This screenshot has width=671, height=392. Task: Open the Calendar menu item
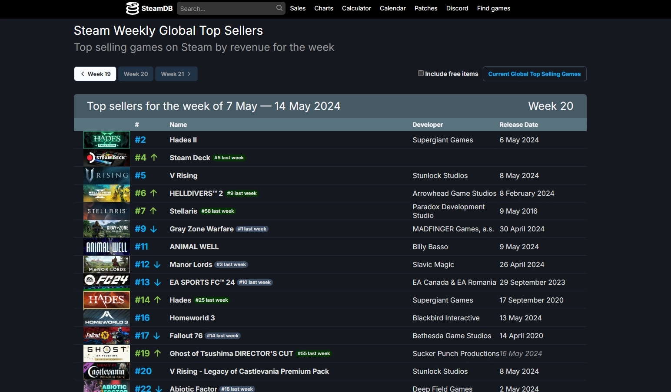(x=392, y=8)
